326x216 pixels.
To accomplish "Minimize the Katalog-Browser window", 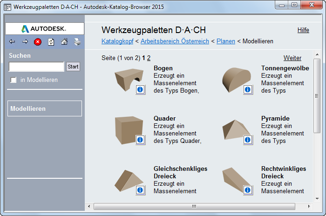I will pos(282,5).
